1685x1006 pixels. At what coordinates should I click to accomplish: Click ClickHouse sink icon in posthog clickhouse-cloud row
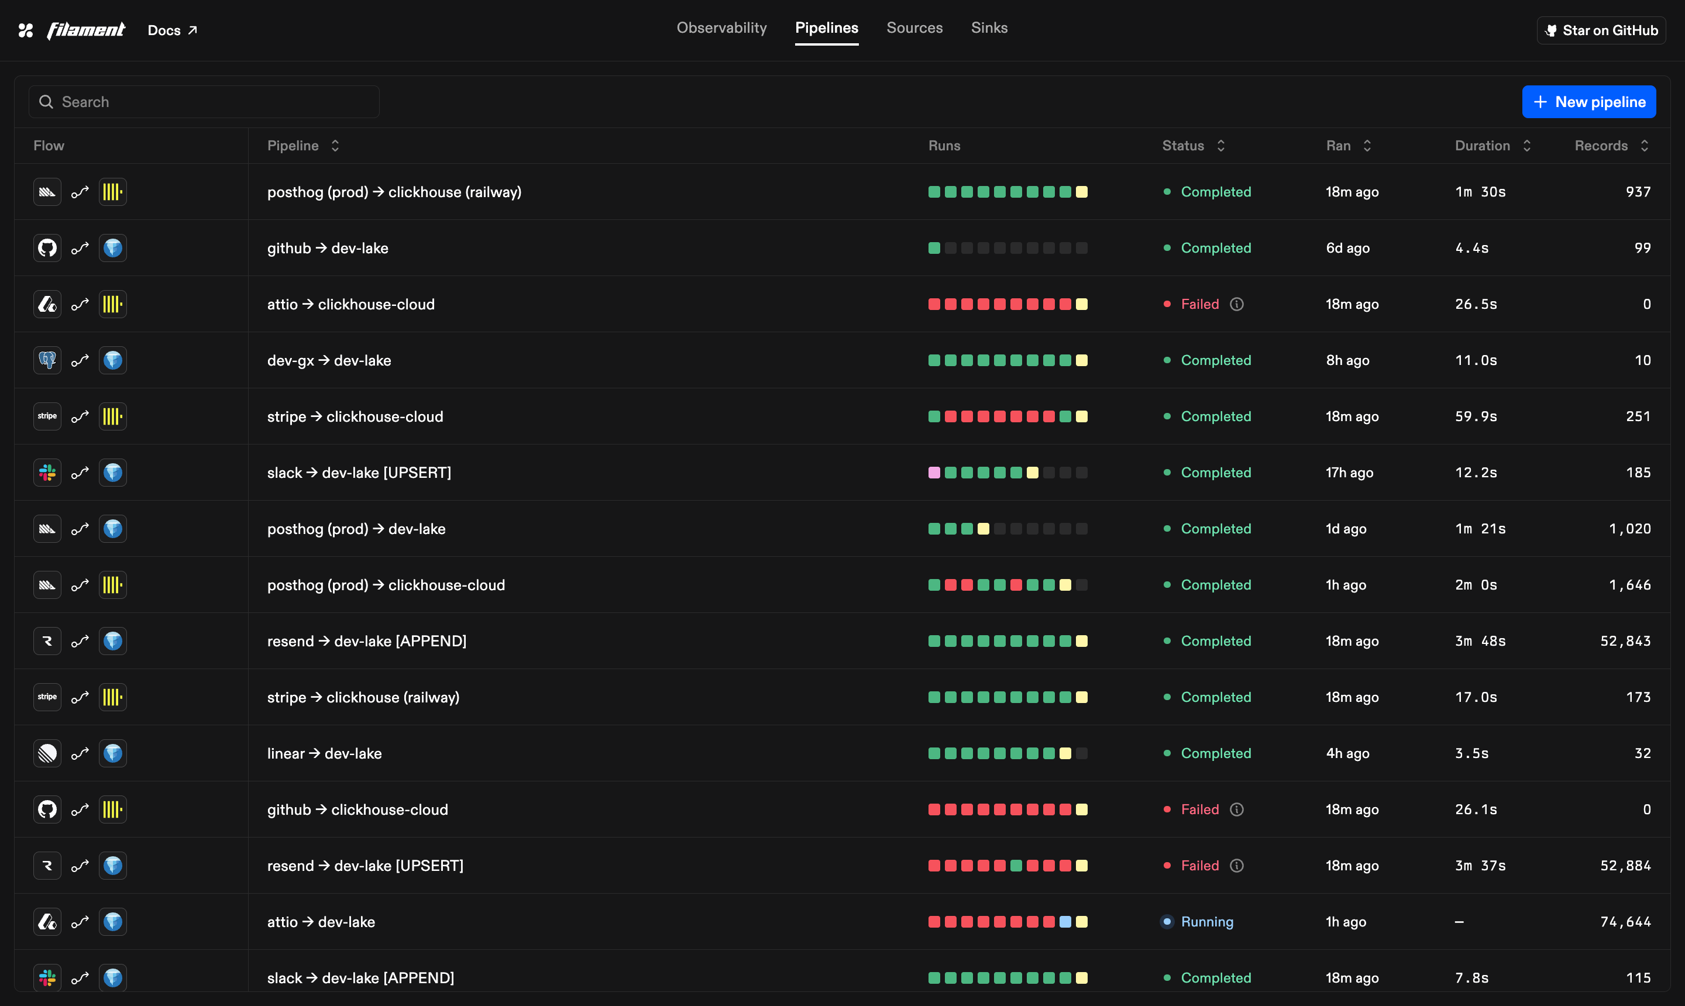click(112, 585)
